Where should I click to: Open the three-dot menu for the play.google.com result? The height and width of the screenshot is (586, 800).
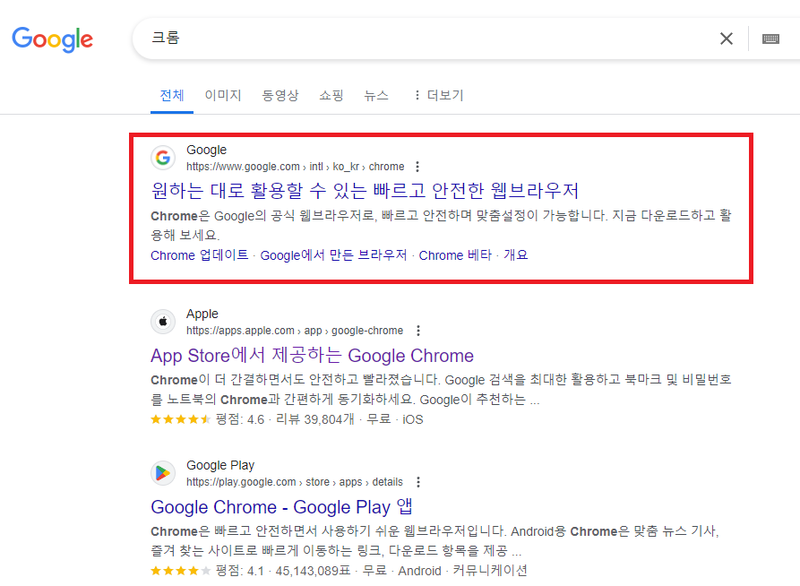(x=418, y=482)
